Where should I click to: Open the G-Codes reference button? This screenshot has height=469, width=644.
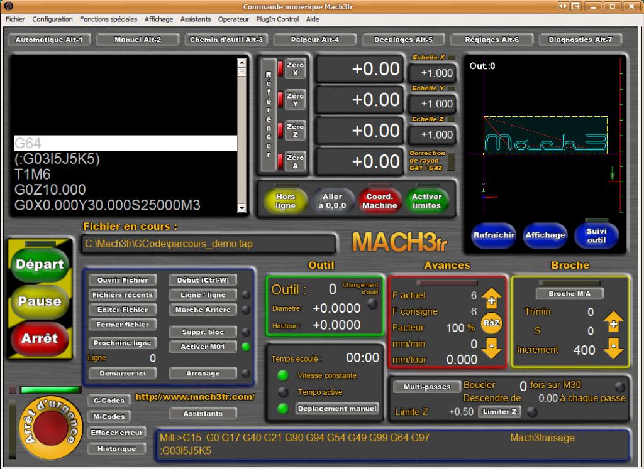pos(109,401)
